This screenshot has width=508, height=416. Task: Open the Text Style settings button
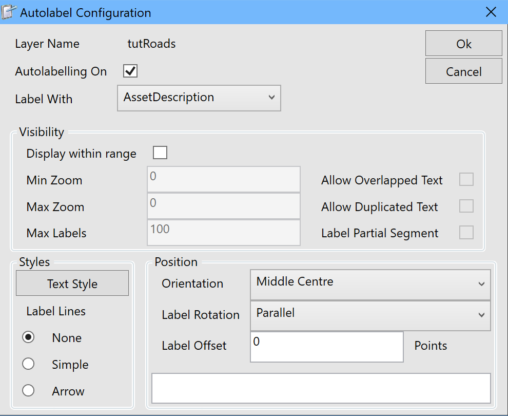pyautogui.click(x=72, y=283)
